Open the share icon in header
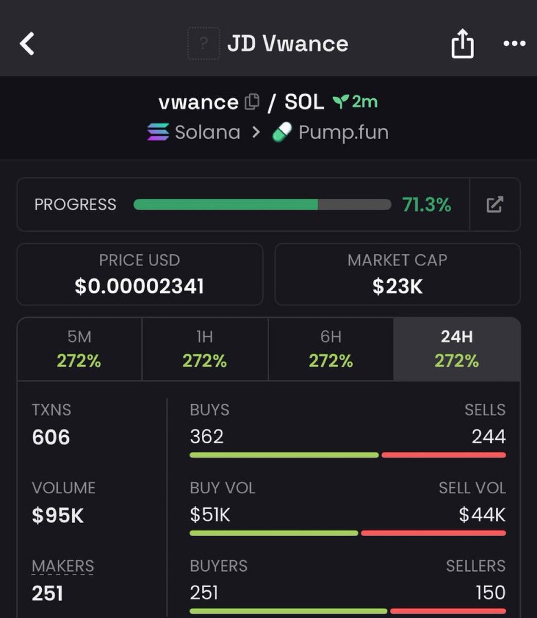Image resolution: width=537 pixels, height=618 pixels. tap(462, 44)
